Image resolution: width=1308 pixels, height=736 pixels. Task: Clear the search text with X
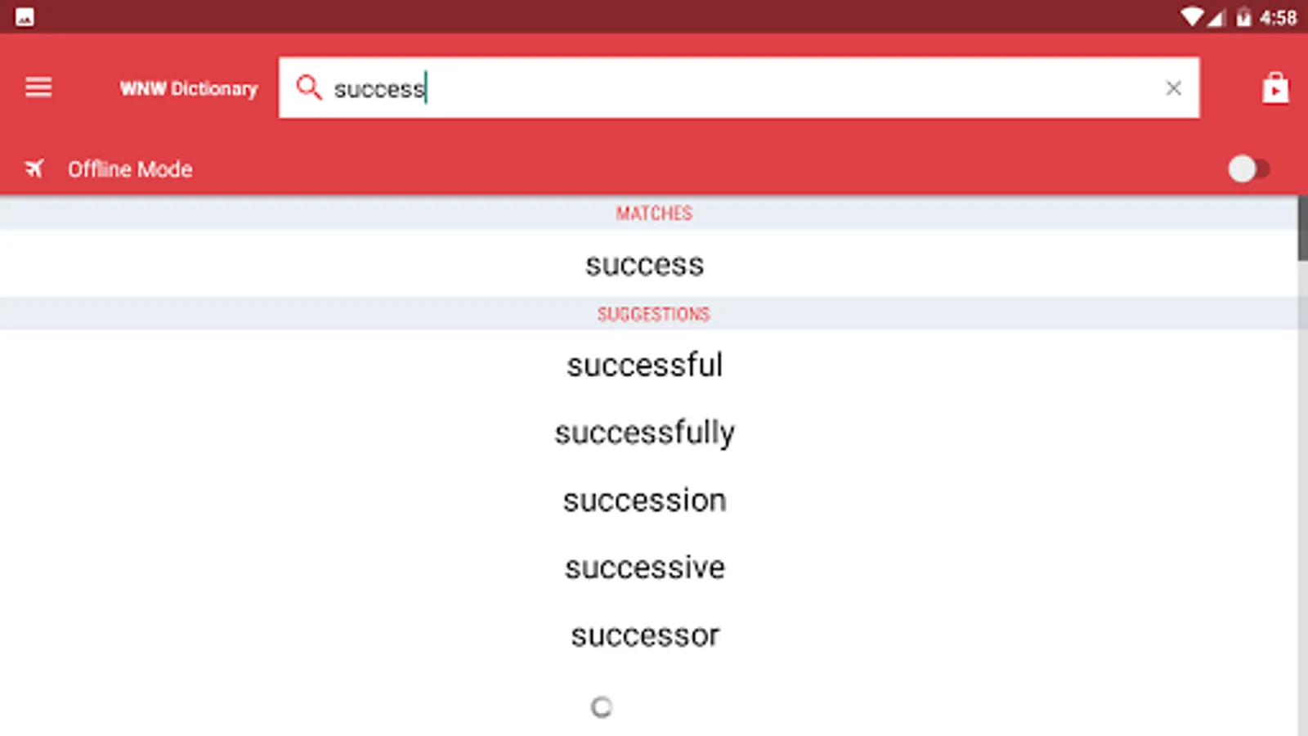point(1173,88)
